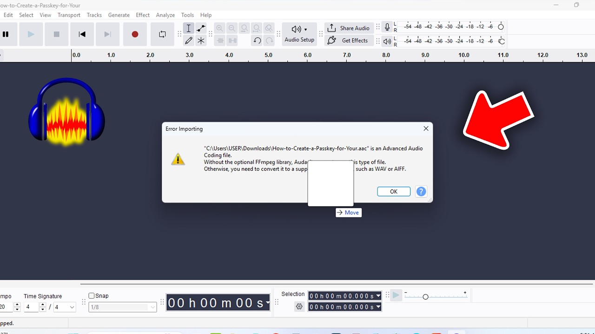Screen dimensions: 595x334
Task: Close the Error Importing dialog
Action: pos(426,128)
